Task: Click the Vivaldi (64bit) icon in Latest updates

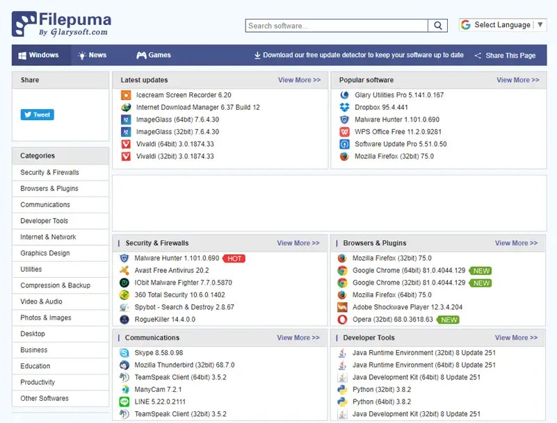Action: click(x=126, y=144)
